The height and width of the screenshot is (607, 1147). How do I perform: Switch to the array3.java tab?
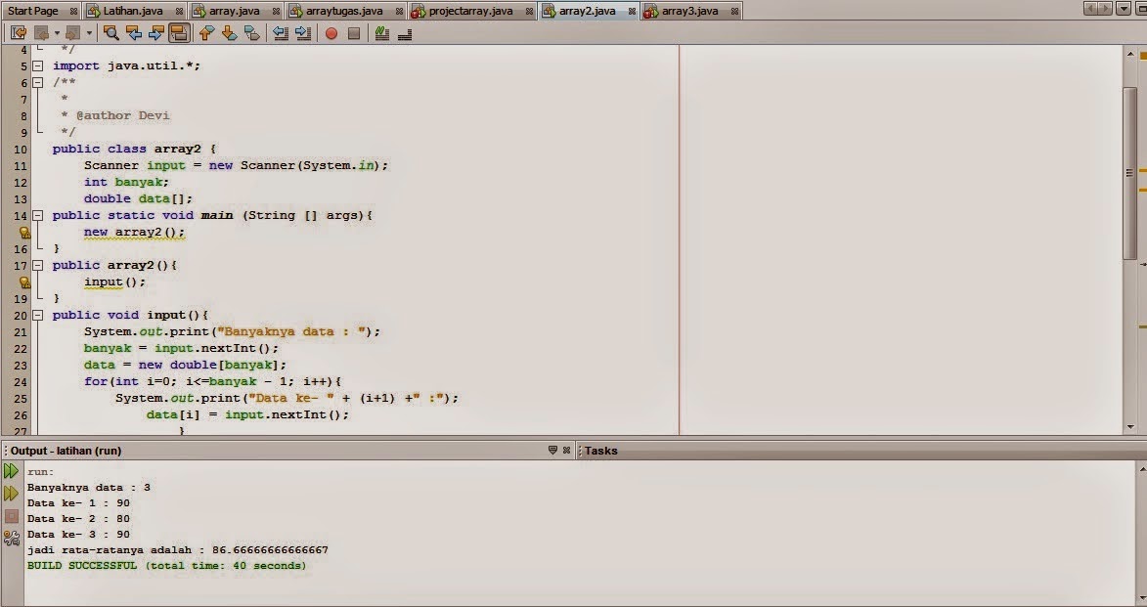689,11
